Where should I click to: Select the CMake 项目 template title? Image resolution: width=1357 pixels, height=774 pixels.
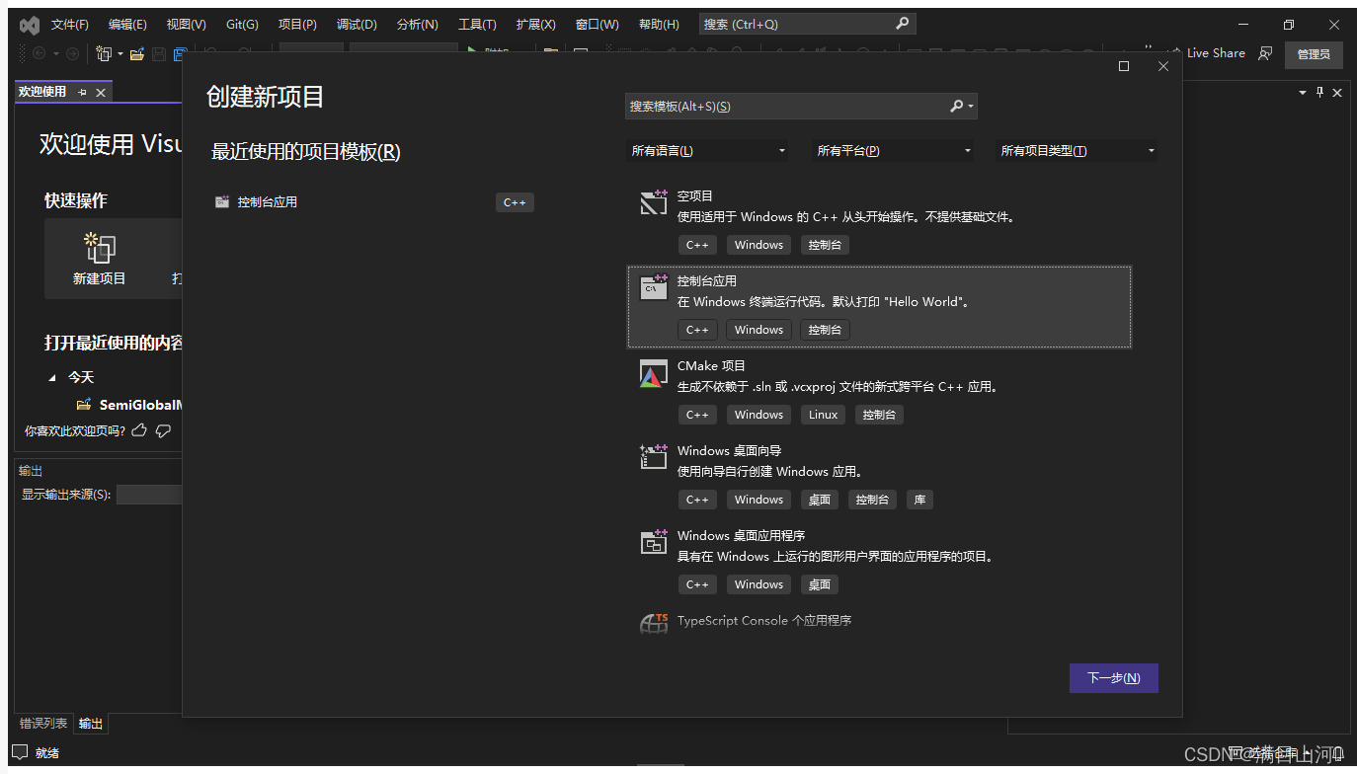[x=711, y=365]
